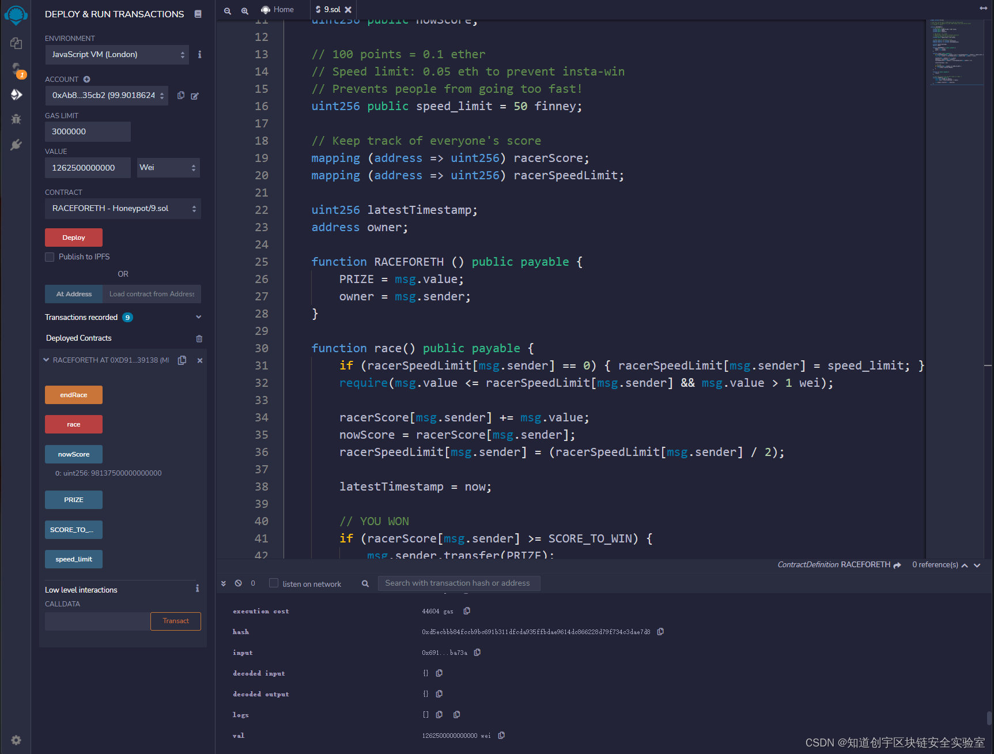The width and height of the screenshot is (994, 754).
Task: Go to previous reference up chevron
Action: pyautogui.click(x=965, y=565)
